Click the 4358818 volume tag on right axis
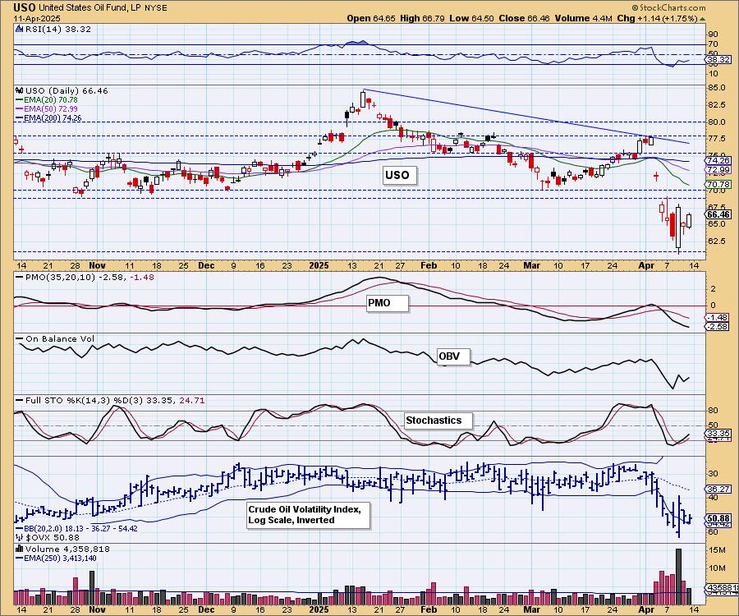The width and height of the screenshot is (739, 616). [x=722, y=588]
